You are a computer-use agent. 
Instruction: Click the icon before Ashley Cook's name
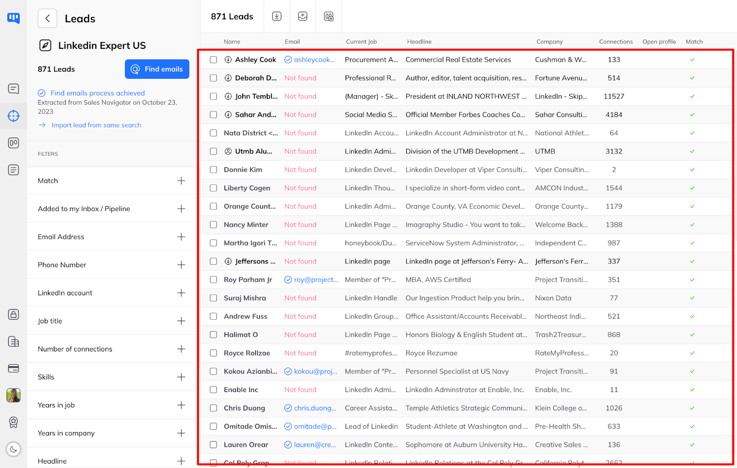[x=228, y=59]
